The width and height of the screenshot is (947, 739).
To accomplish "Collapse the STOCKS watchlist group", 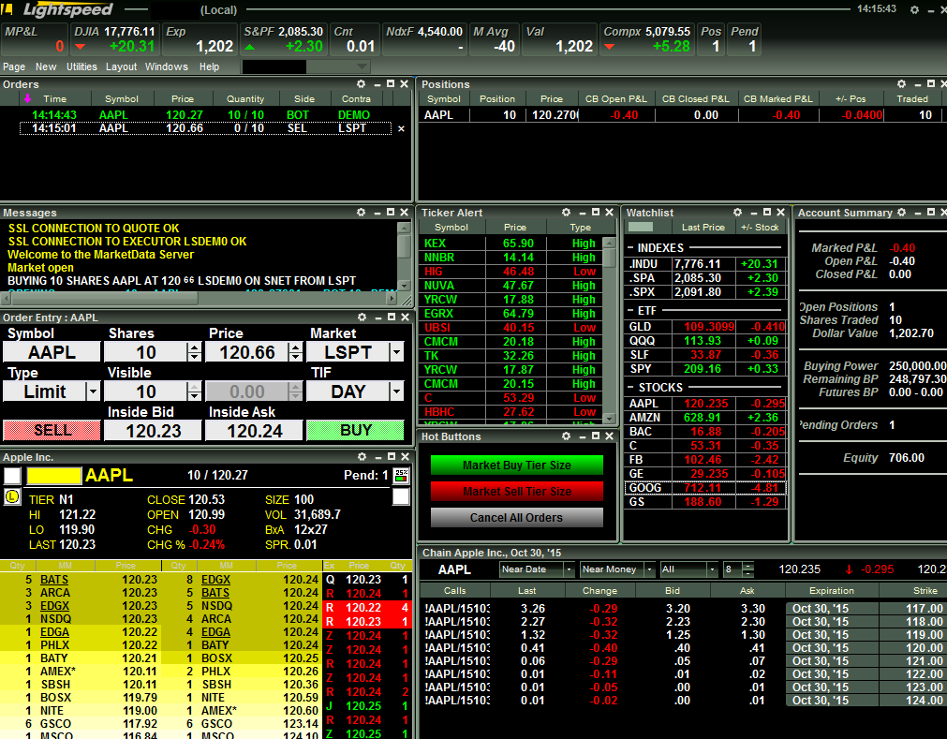I will point(630,388).
